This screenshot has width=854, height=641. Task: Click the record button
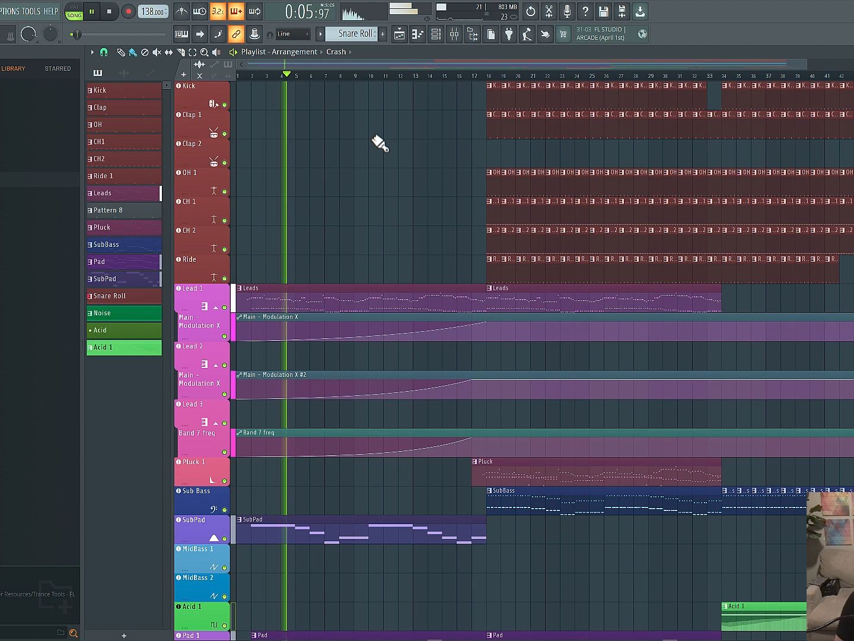click(x=128, y=11)
